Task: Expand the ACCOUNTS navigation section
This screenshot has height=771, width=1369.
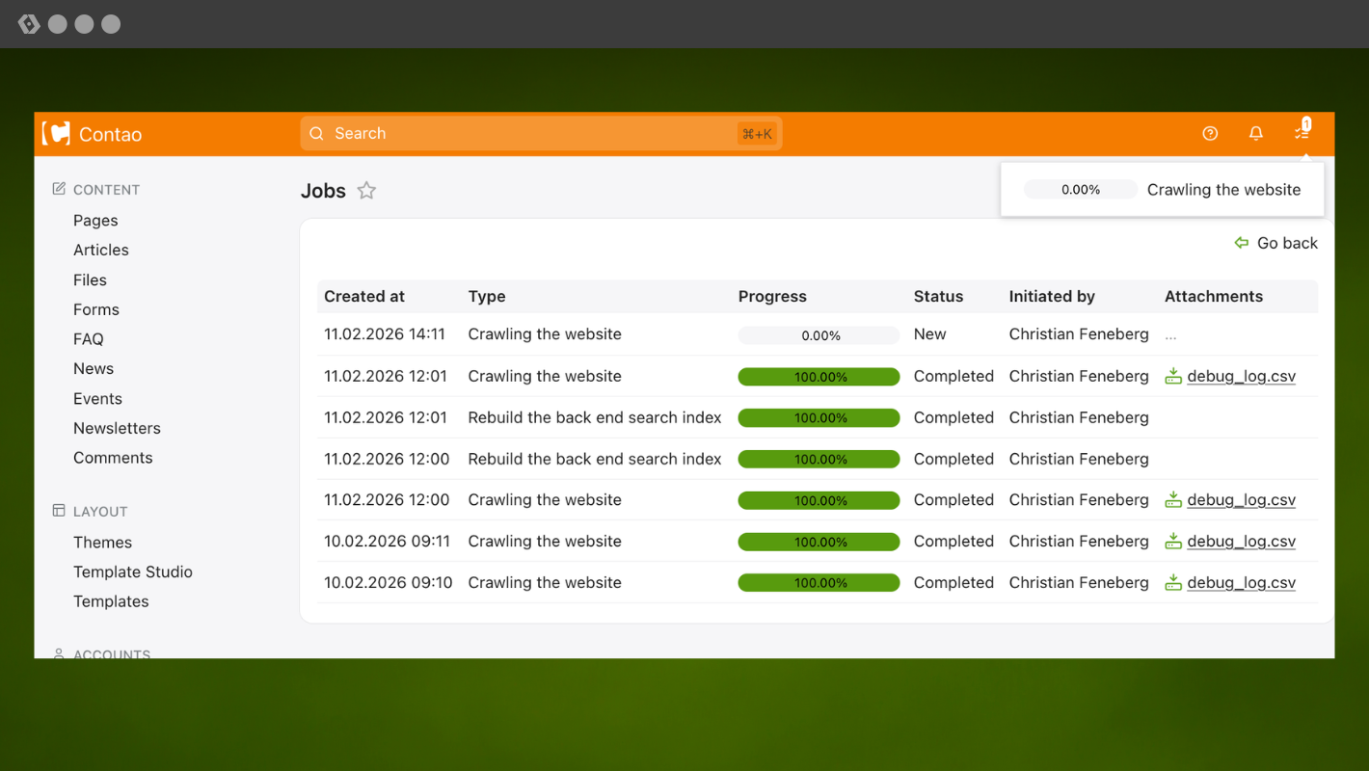Action: pyautogui.click(x=111, y=653)
